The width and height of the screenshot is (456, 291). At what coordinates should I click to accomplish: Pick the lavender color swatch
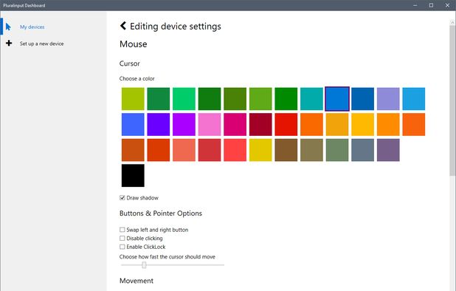coord(388,99)
